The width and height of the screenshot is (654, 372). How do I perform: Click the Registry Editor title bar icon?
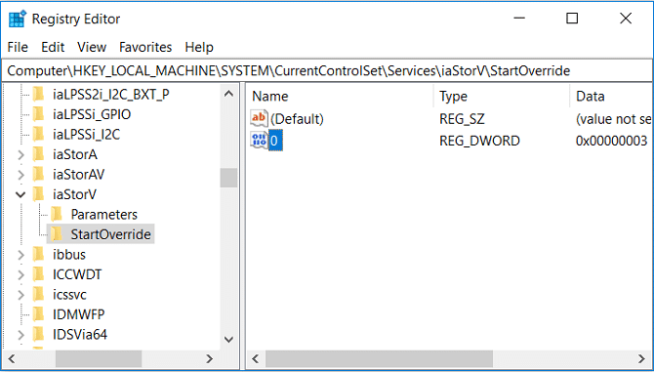(18, 19)
